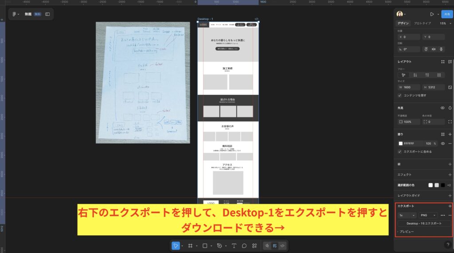Toggle エクスポートに含める checkbox
Viewport: 454px width, 253px height.
(400, 152)
